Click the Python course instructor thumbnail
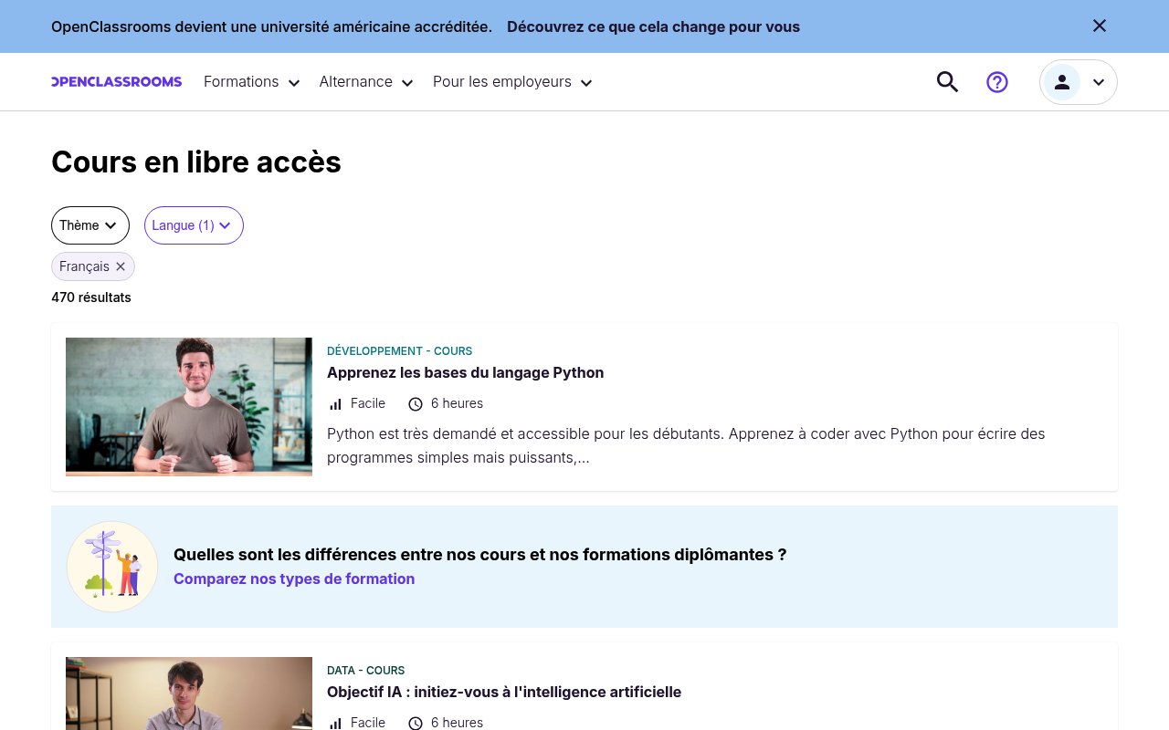The height and width of the screenshot is (730, 1169). (x=189, y=407)
